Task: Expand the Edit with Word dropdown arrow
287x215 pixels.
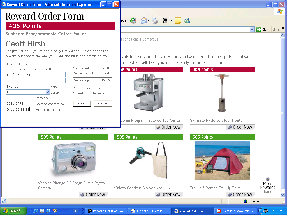Action: pos(171,20)
